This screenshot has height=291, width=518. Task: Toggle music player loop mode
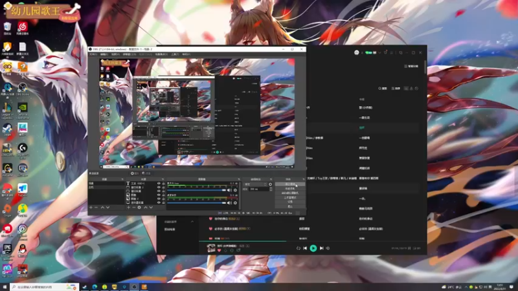coord(298,248)
